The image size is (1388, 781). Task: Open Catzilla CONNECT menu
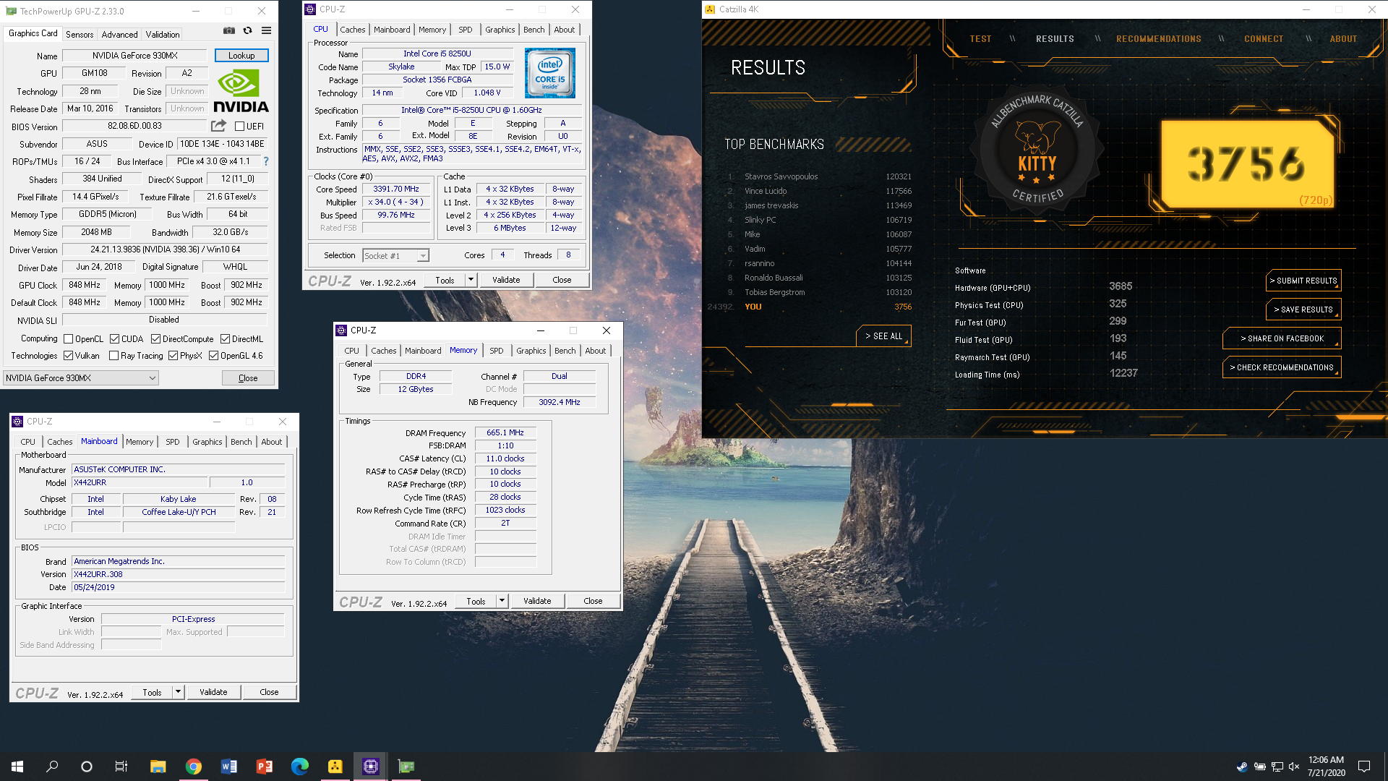point(1263,39)
